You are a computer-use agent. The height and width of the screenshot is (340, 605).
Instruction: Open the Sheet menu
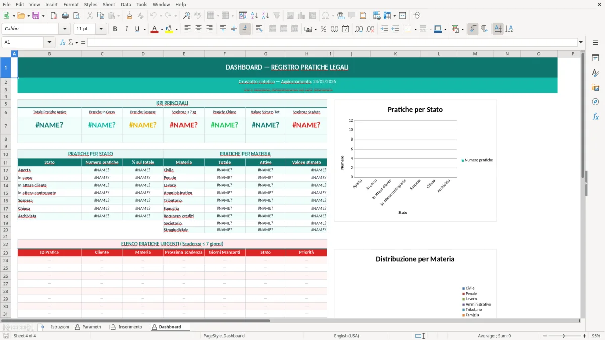coord(109,4)
